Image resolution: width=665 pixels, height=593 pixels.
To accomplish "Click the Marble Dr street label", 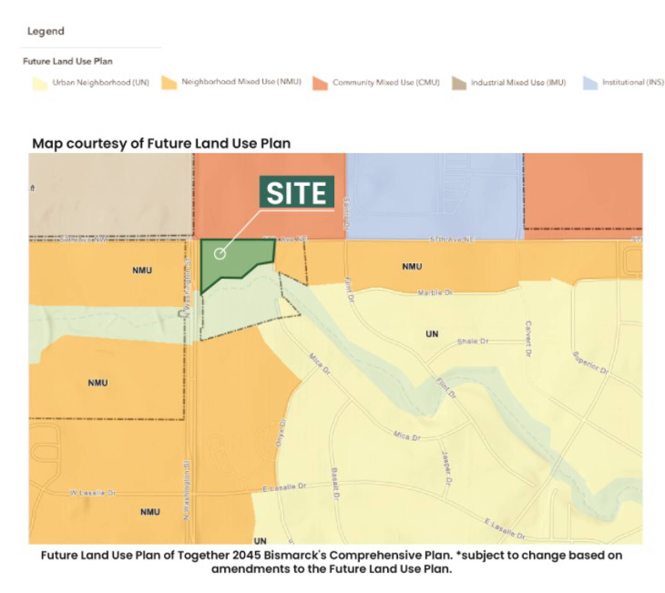I will point(435,293).
